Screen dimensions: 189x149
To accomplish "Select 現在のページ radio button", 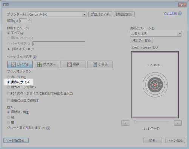I will 8,38.
